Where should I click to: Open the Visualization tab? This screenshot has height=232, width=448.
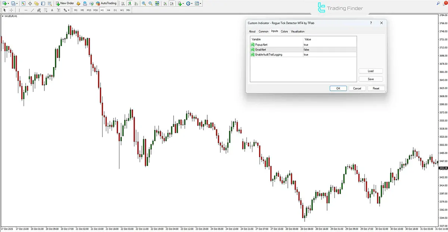click(x=298, y=31)
